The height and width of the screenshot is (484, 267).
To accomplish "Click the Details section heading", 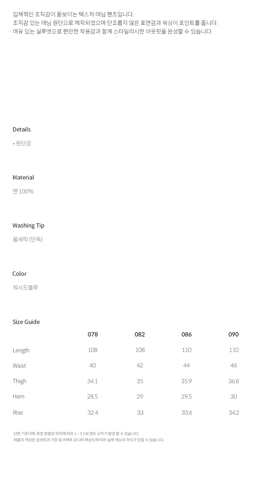I will (x=22, y=129).
